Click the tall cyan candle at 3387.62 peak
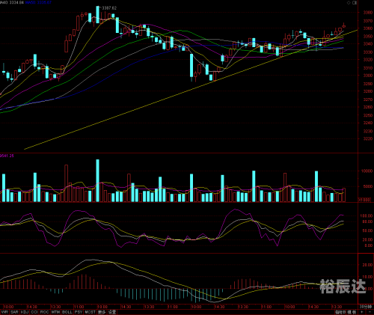 pyautogui.click(x=98, y=14)
